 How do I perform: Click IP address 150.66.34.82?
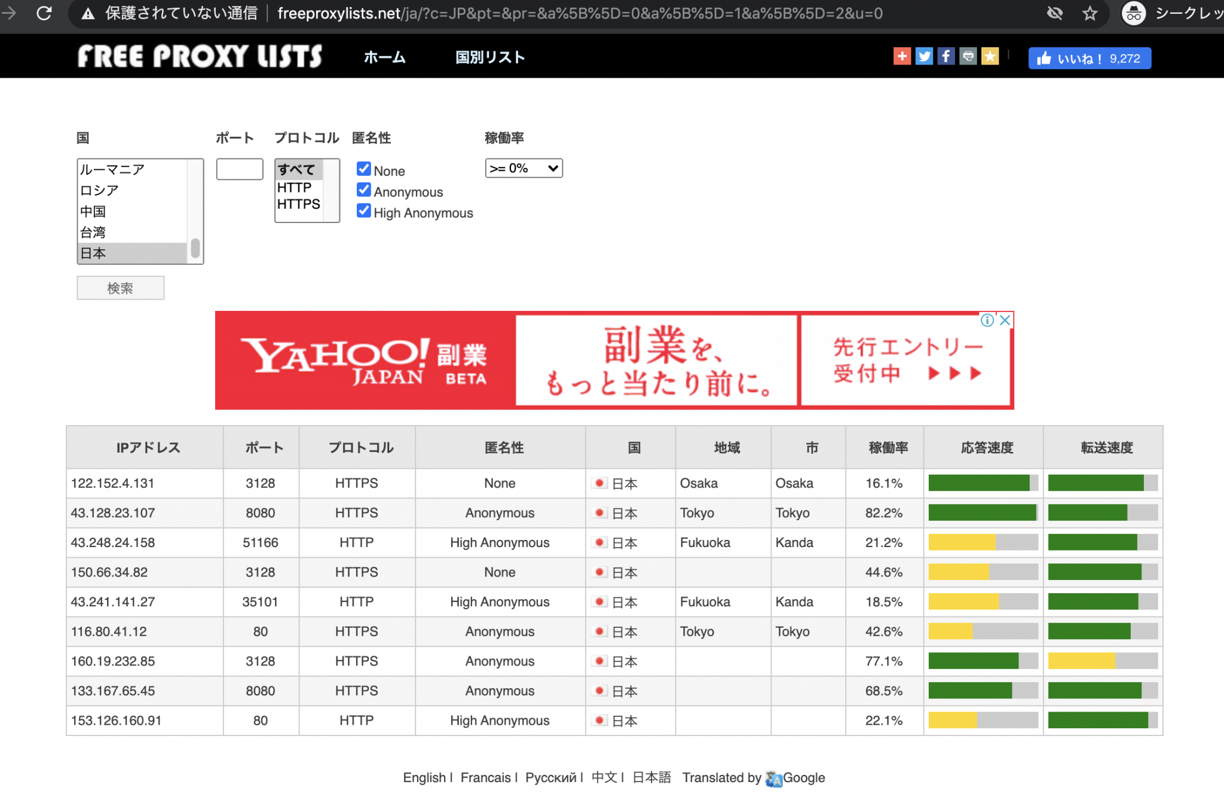tap(109, 572)
